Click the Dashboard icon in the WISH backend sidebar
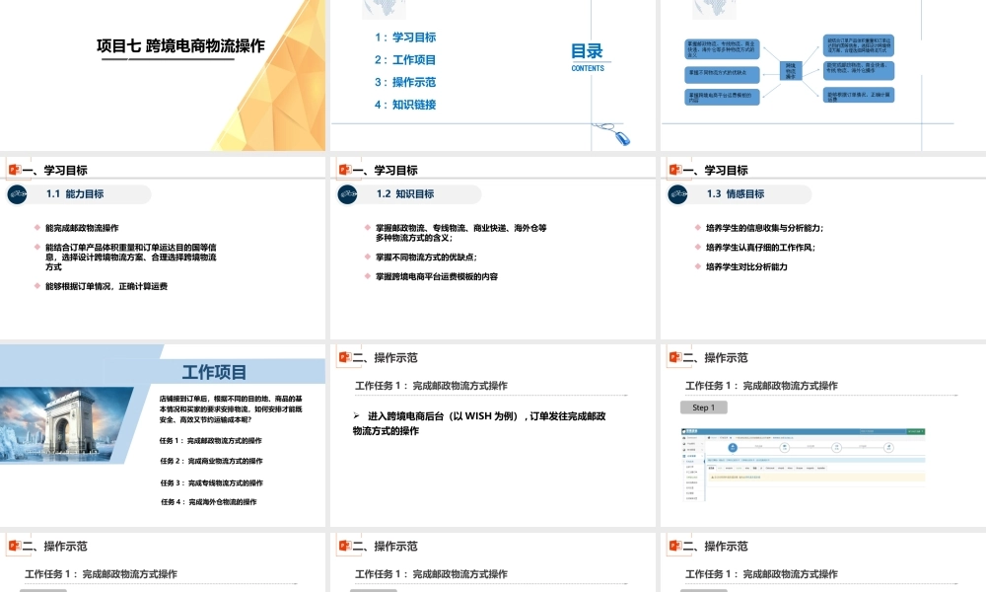Viewport: 986px width, 592px height. 684,438
